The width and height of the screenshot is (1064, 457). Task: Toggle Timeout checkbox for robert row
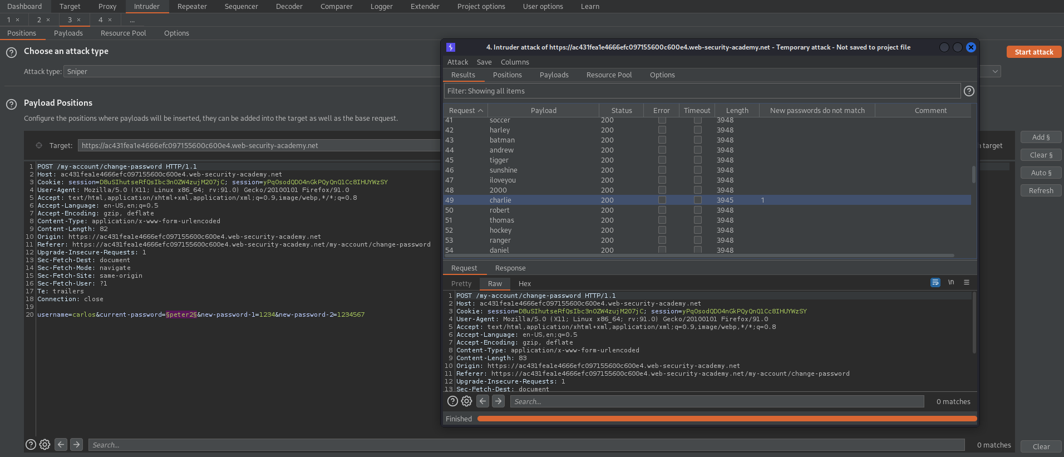(x=697, y=210)
